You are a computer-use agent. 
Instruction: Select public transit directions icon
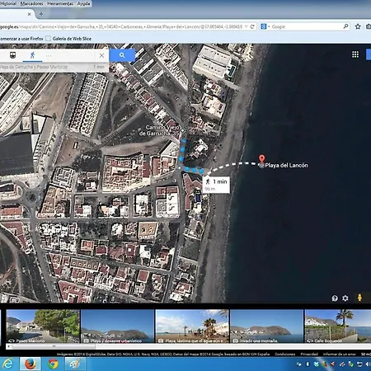[x=12, y=55]
